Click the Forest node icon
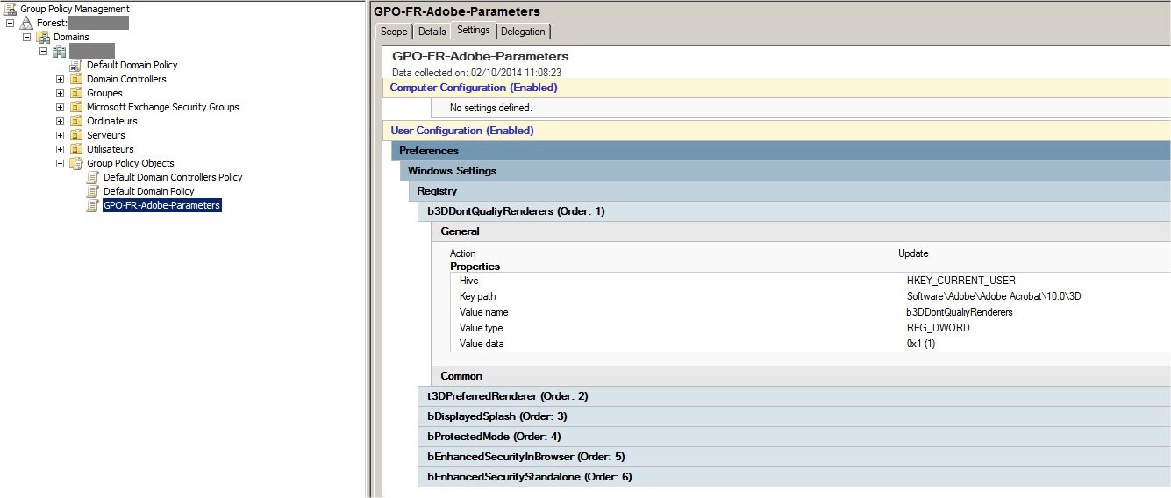The height and width of the screenshot is (498, 1171). 26,23
